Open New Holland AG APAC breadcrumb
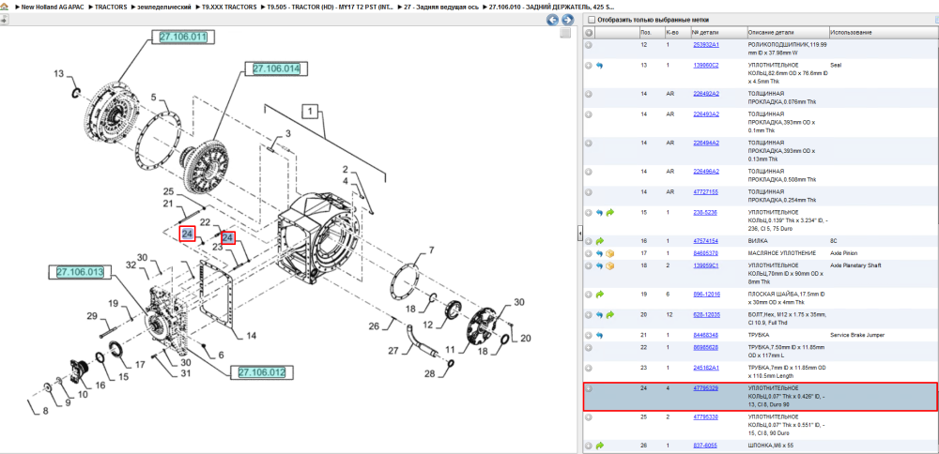 [x=52, y=8]
